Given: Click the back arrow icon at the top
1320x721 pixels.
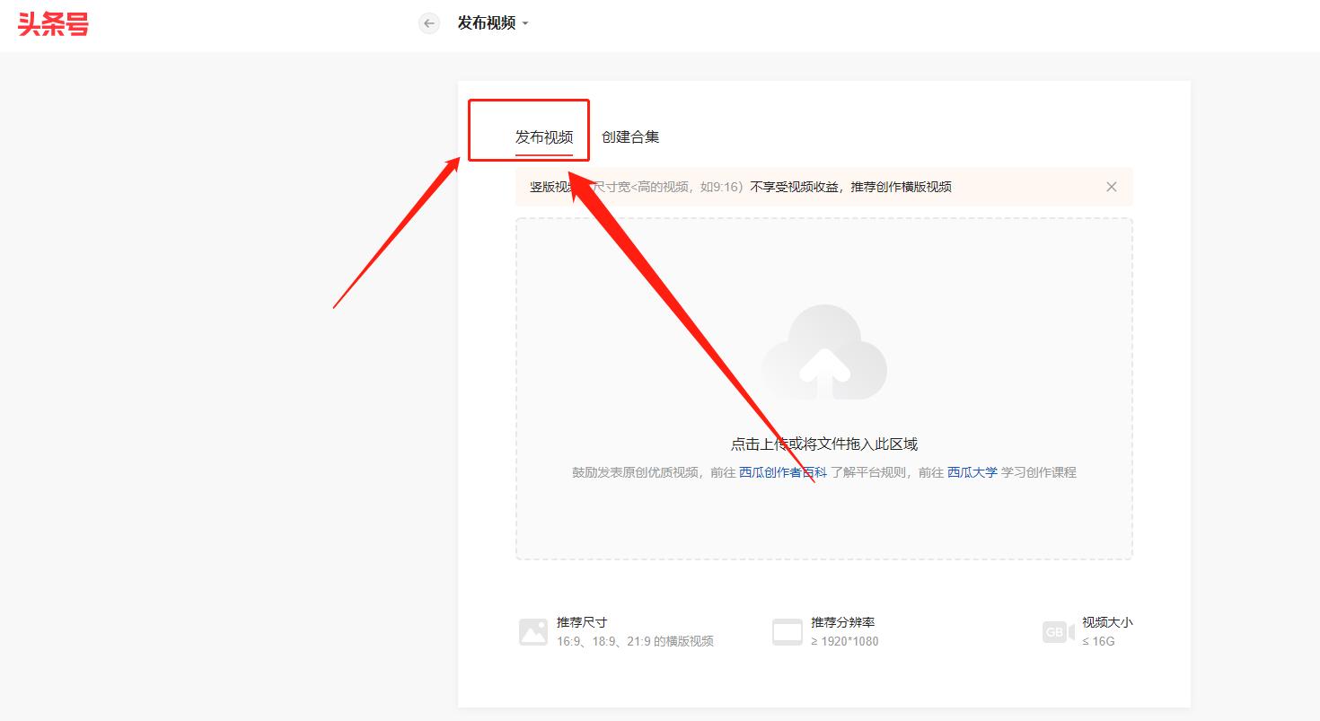Looking at the screenshot, I should (429, 23).
